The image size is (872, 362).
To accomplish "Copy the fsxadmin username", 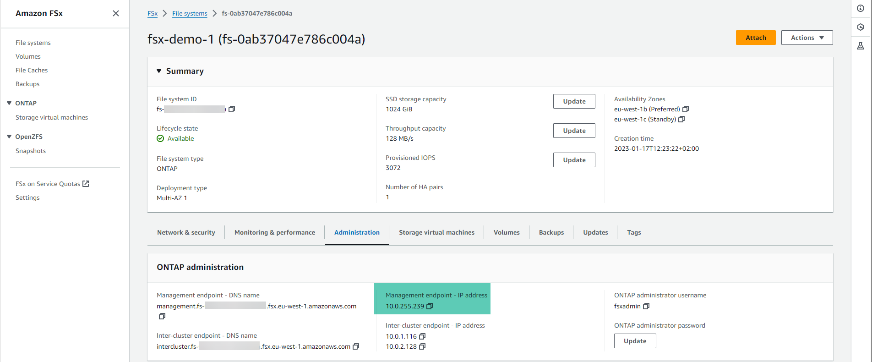I will click(646, 306).
